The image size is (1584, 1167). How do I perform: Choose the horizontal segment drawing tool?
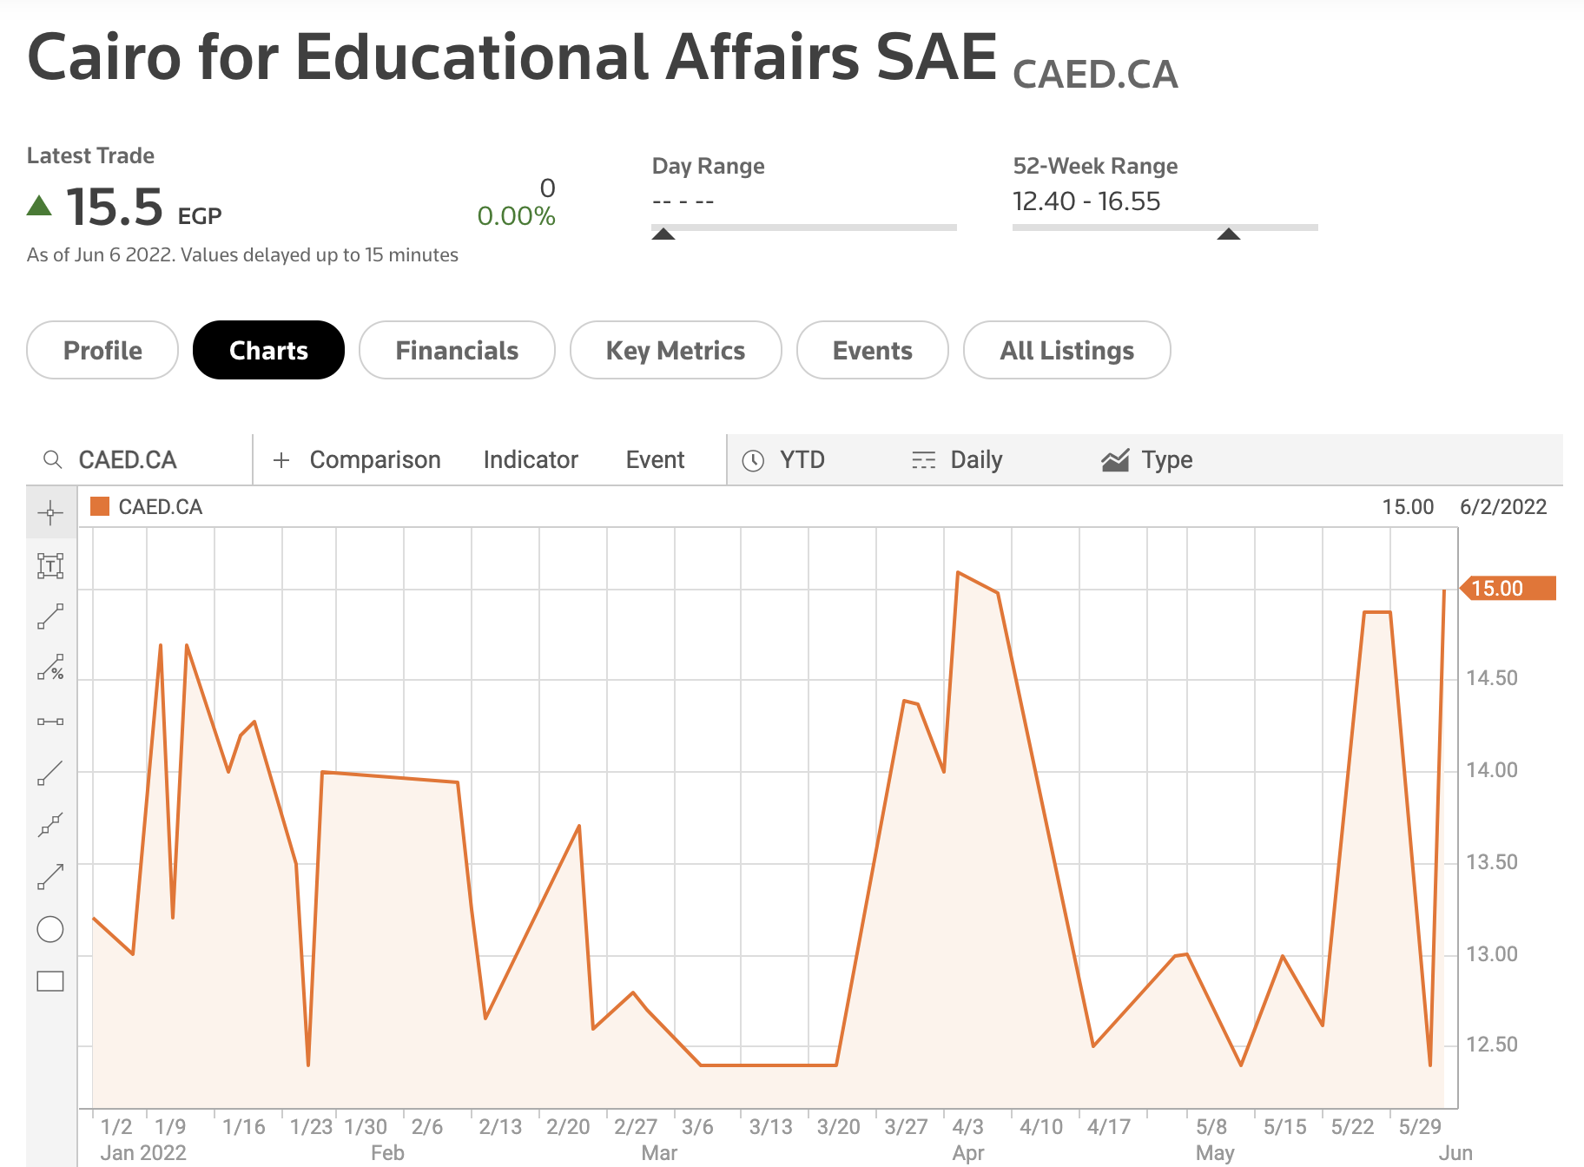50,722
